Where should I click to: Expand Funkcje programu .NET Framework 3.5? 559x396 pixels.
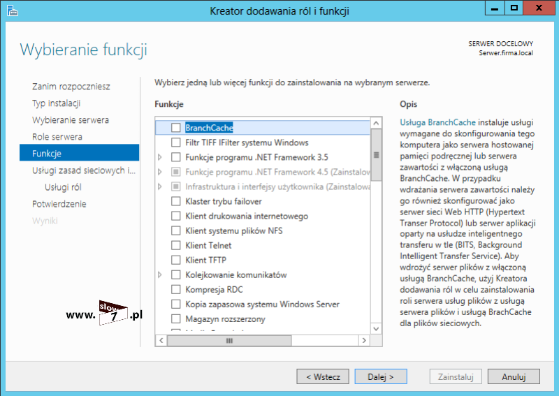point(161,157)
